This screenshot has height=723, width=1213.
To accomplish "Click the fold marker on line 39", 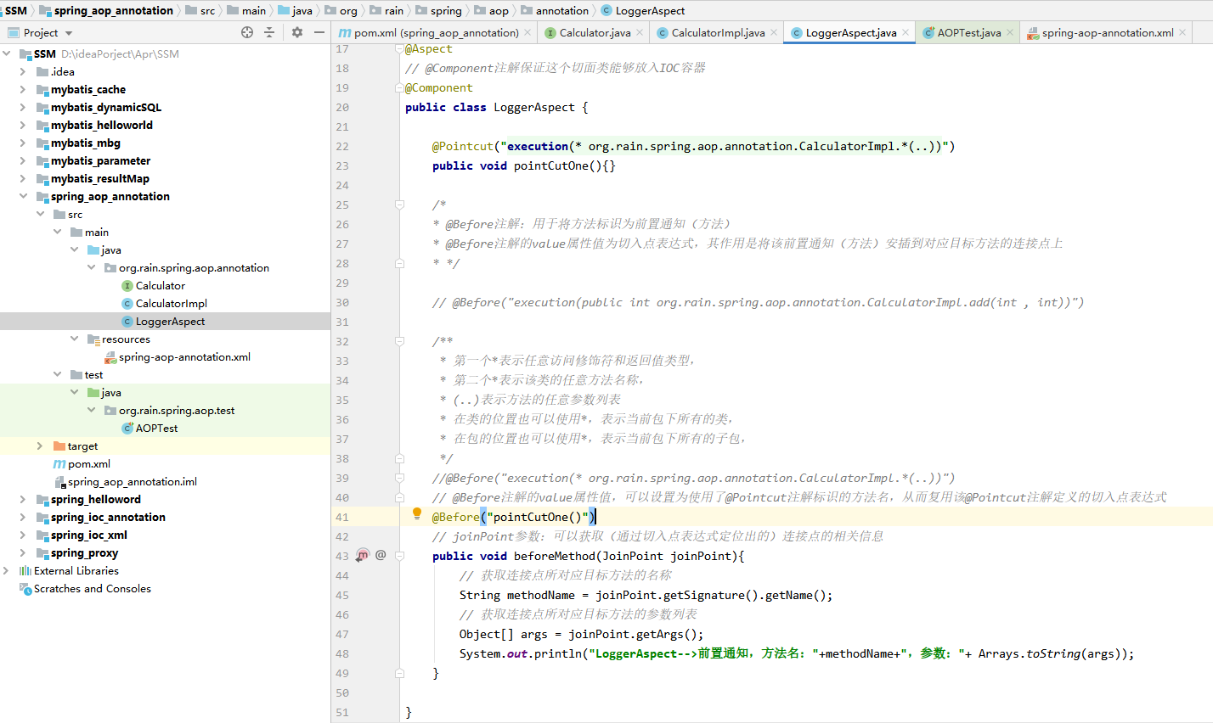I will [399, 478].
